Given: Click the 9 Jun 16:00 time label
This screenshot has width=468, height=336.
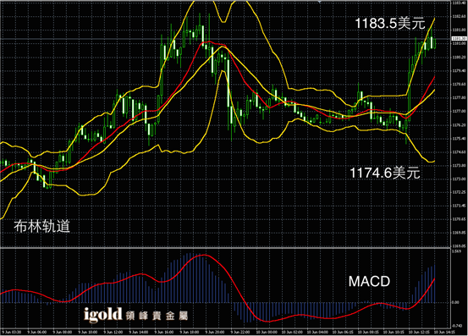Looking at the screenshot, I should click(164, 332).
